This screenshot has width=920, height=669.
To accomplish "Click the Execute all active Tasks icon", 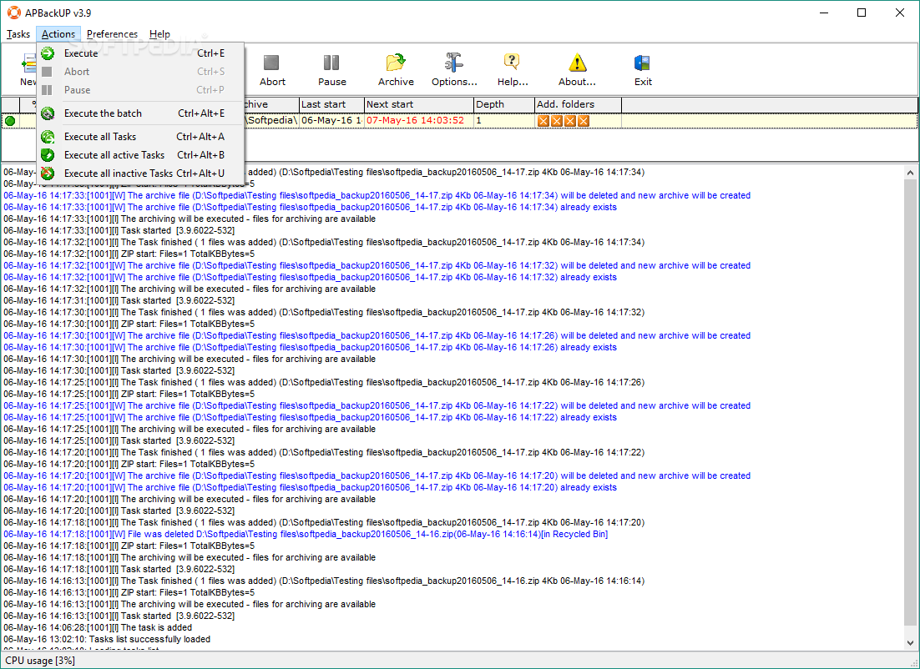I will click(x=48, y=155).
